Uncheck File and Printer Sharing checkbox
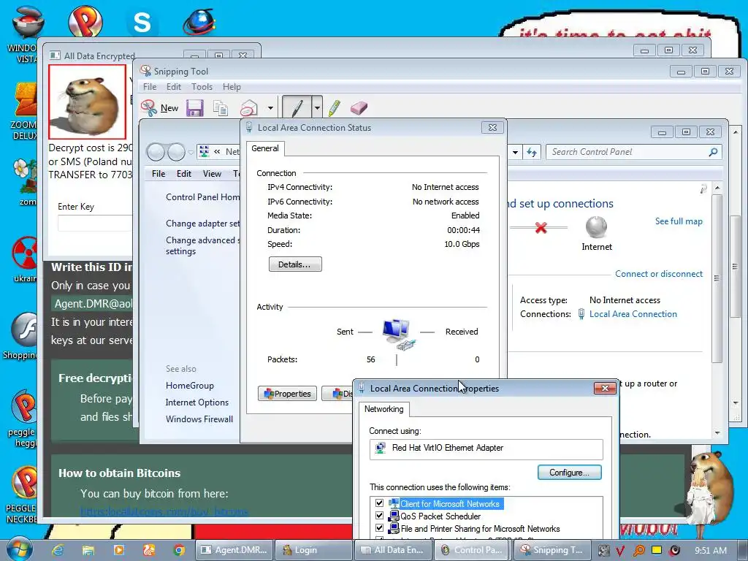Screen dimensions: 748x561 coord(379,528)
